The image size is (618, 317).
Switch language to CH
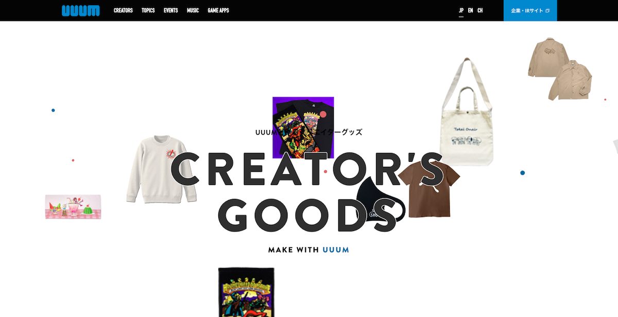click(480, 10)
